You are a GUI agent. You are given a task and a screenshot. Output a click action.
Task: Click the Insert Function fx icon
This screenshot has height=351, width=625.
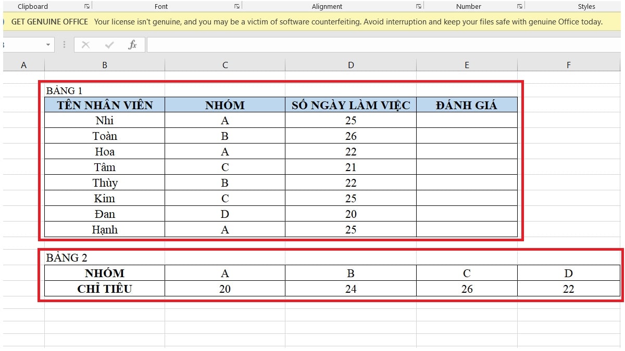pyautogui.click(x=132, y=45)
